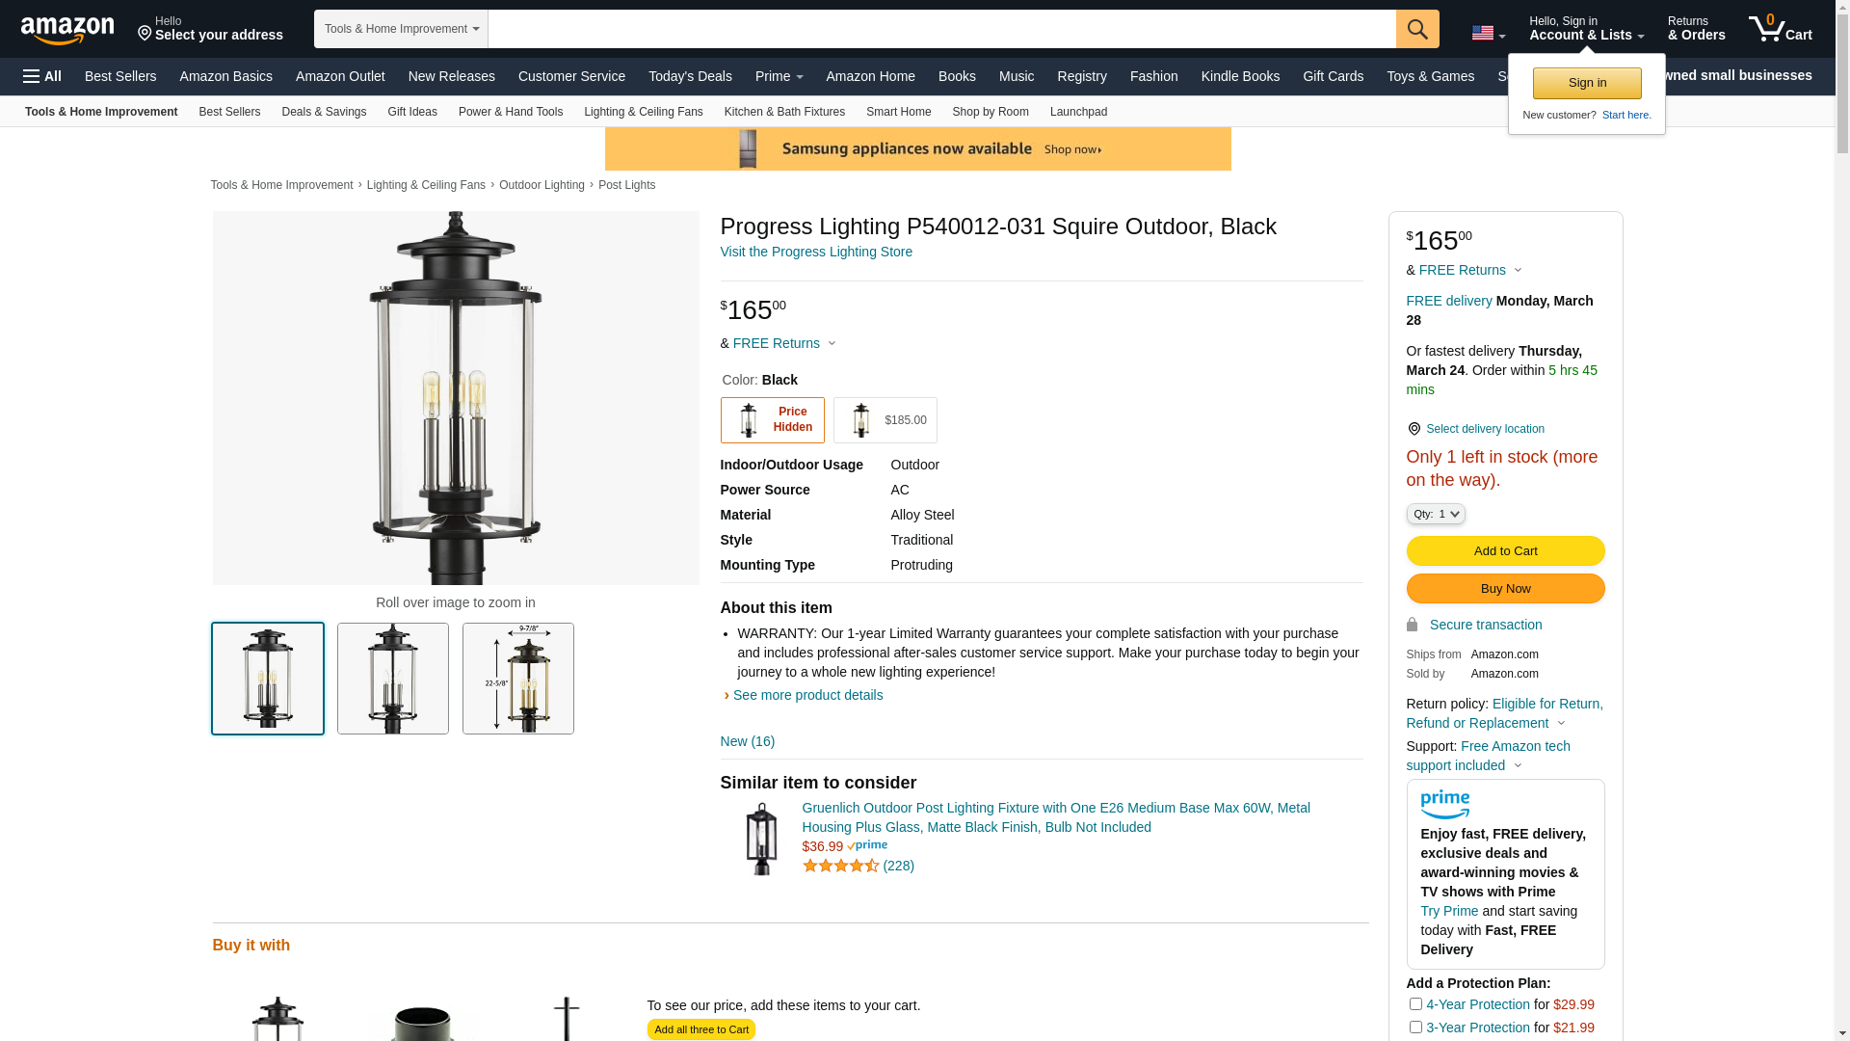Click the magnifying glass search button

1416,29
